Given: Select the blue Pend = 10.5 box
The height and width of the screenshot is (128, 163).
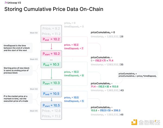Looking at the screenshot, I should tap(52, 94).
